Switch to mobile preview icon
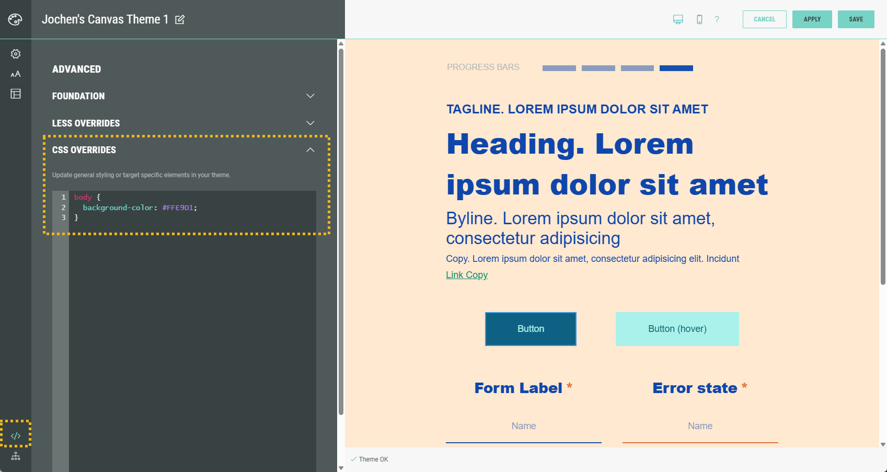The image size is (887, 472). [699, 19]
